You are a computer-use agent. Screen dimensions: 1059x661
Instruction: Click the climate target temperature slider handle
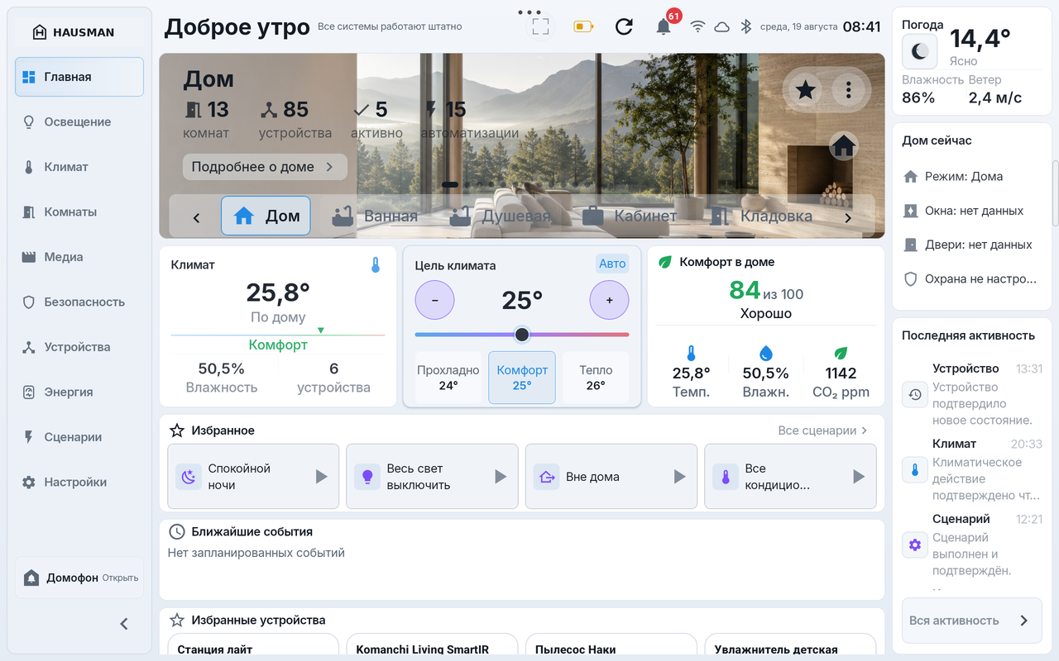pos(522,334)
